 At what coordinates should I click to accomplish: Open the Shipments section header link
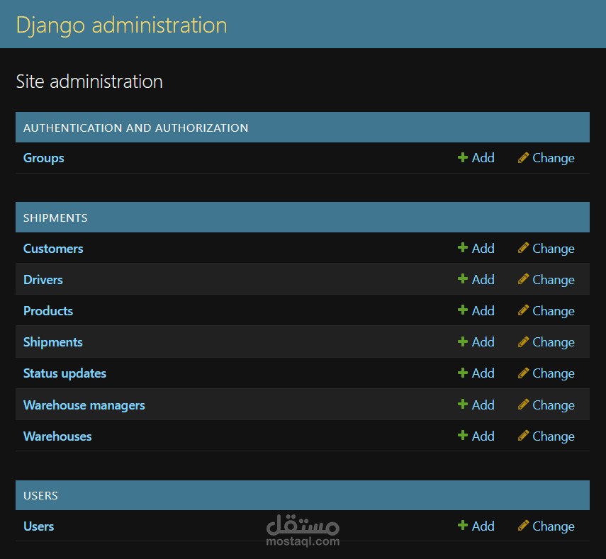pos(55,218)
